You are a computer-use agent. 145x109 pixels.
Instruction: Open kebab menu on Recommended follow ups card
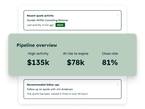[118, 84]
